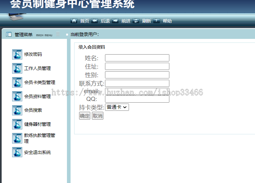Focus the email input field
This screenshot has height=183, width=255.
click(137, 91)
